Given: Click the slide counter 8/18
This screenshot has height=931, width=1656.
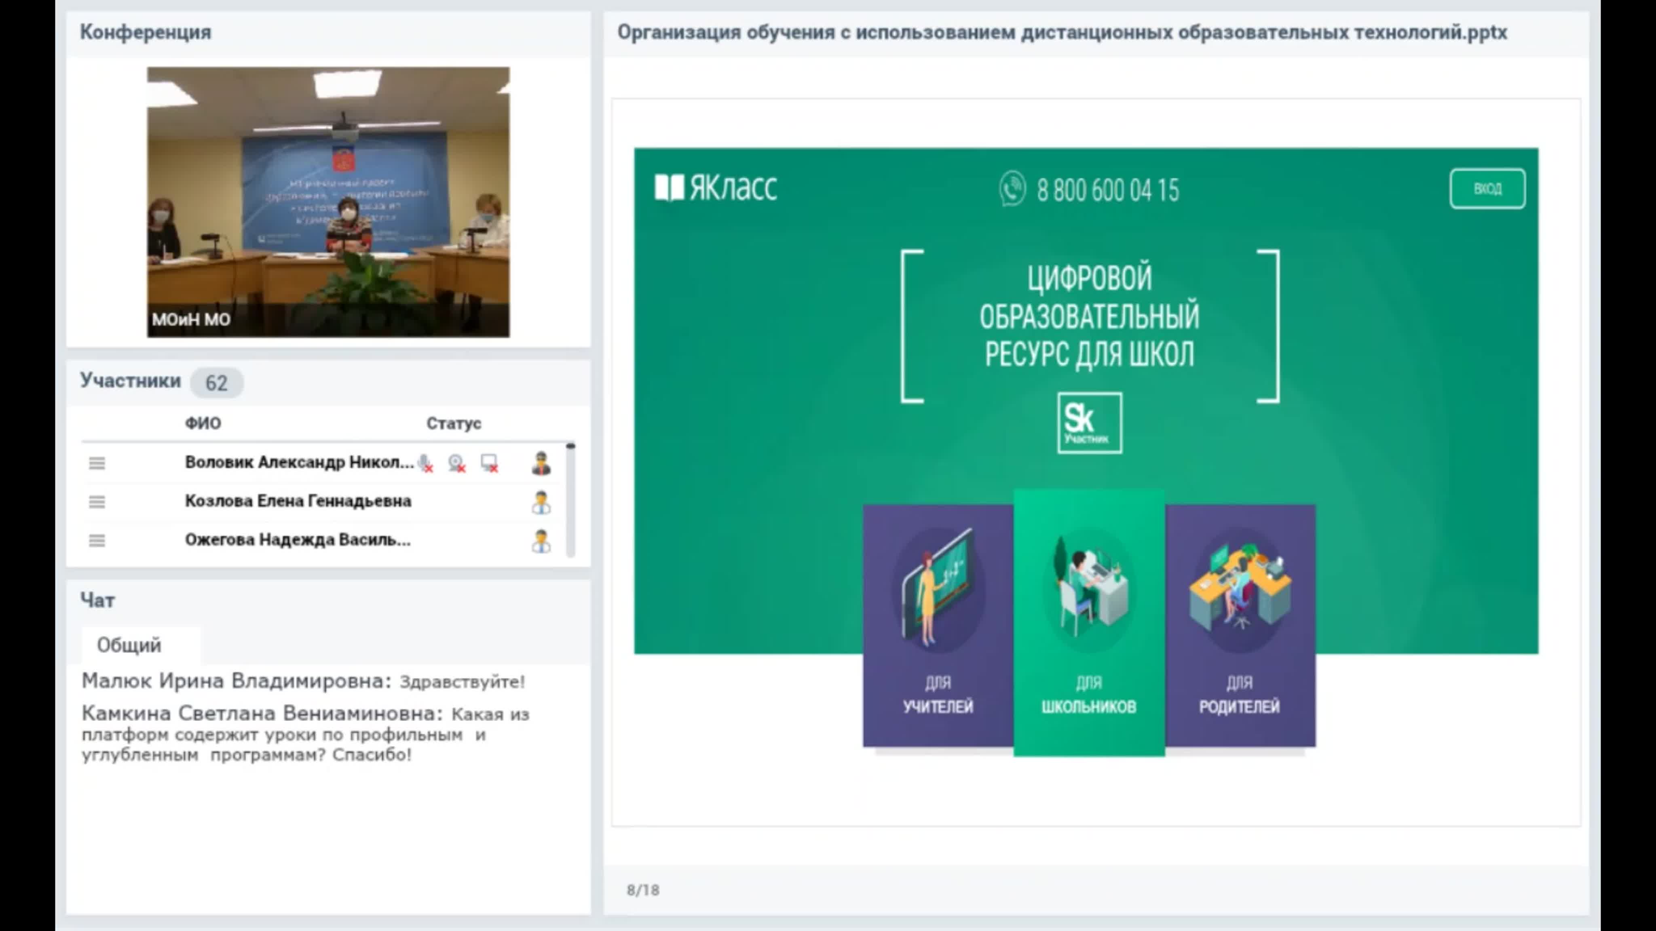Looking at the screenshot, I should 643,890.
